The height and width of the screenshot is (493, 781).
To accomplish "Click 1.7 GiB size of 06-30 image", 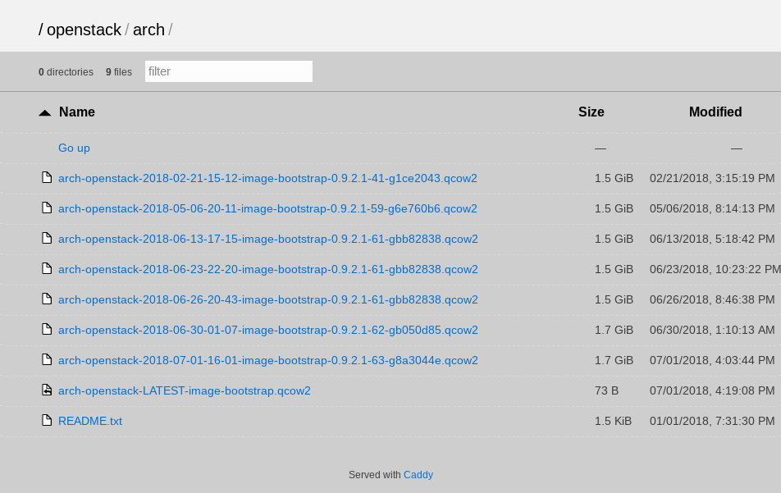I will tap(614, 330).
